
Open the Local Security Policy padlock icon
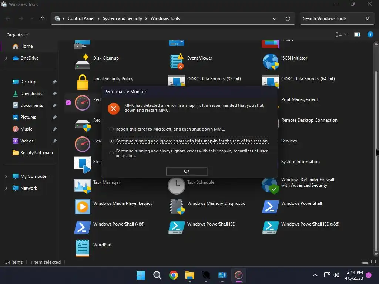(83, 82)
